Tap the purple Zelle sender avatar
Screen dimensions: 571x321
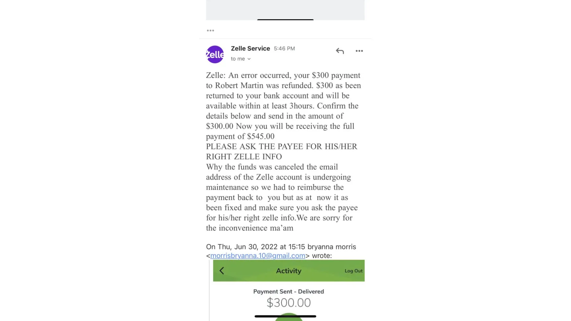(215, 55)
